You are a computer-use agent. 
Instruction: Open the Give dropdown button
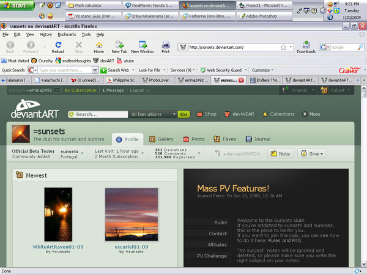(x=312, y=153)
